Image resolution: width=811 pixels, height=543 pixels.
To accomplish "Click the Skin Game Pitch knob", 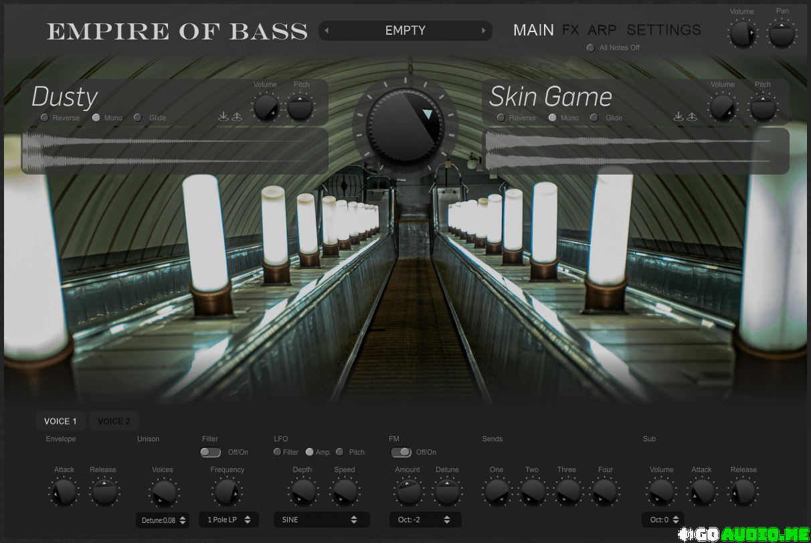I will click(762, 108).
